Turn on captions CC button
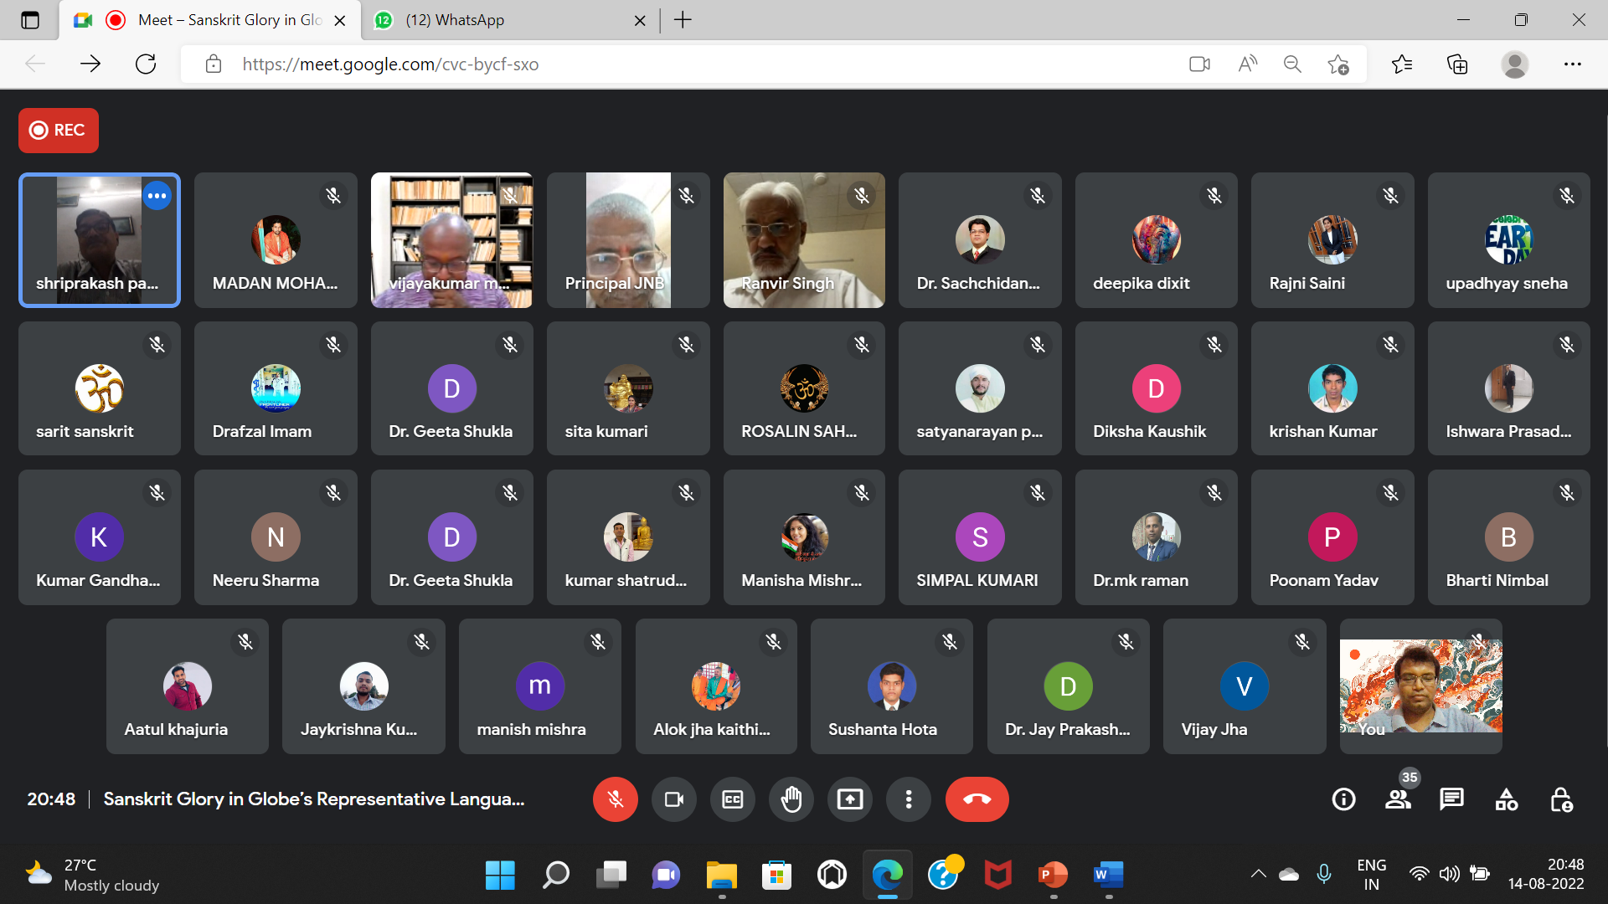 point(732,799)
